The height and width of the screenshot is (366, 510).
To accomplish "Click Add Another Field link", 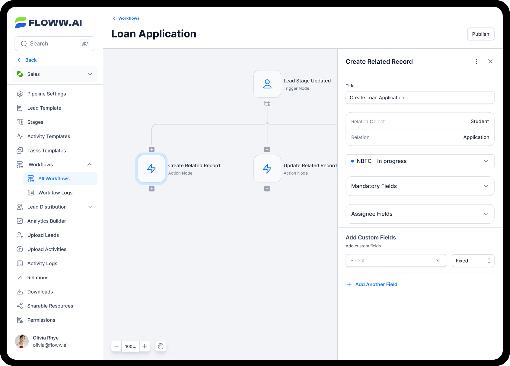I will pos(376,284).
